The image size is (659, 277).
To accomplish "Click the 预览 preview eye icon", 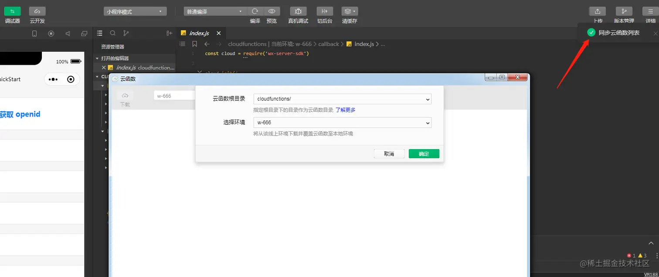I will coord(272,11).
